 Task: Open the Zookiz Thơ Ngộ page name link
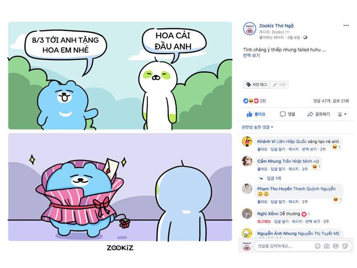coord(276,26)
